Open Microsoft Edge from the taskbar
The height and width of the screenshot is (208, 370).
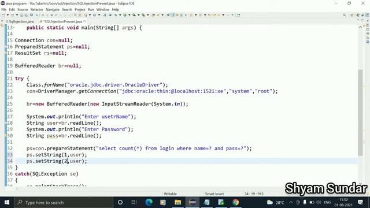click(x=149, y=202)
